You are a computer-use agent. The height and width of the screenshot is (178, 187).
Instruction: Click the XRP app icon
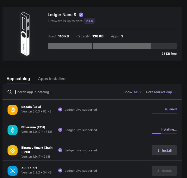13,171
